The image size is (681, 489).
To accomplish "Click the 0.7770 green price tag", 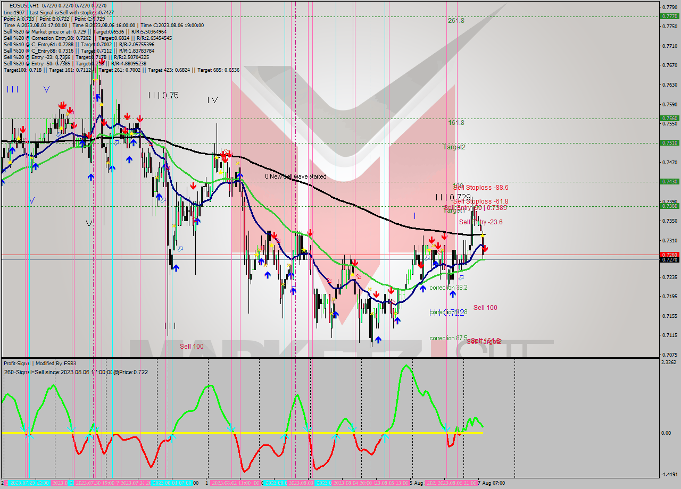I will tap(669, 16).
